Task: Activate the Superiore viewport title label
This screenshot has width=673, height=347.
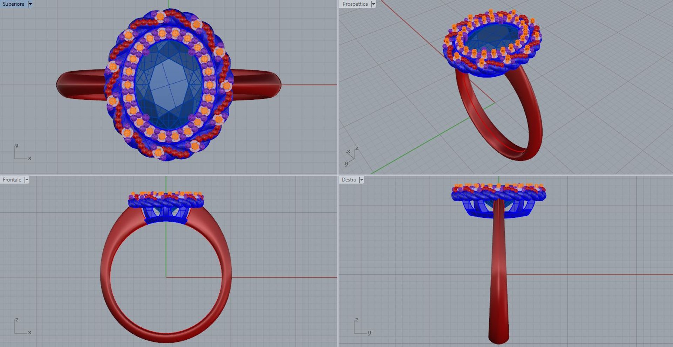Action: [x=14, y=4]
